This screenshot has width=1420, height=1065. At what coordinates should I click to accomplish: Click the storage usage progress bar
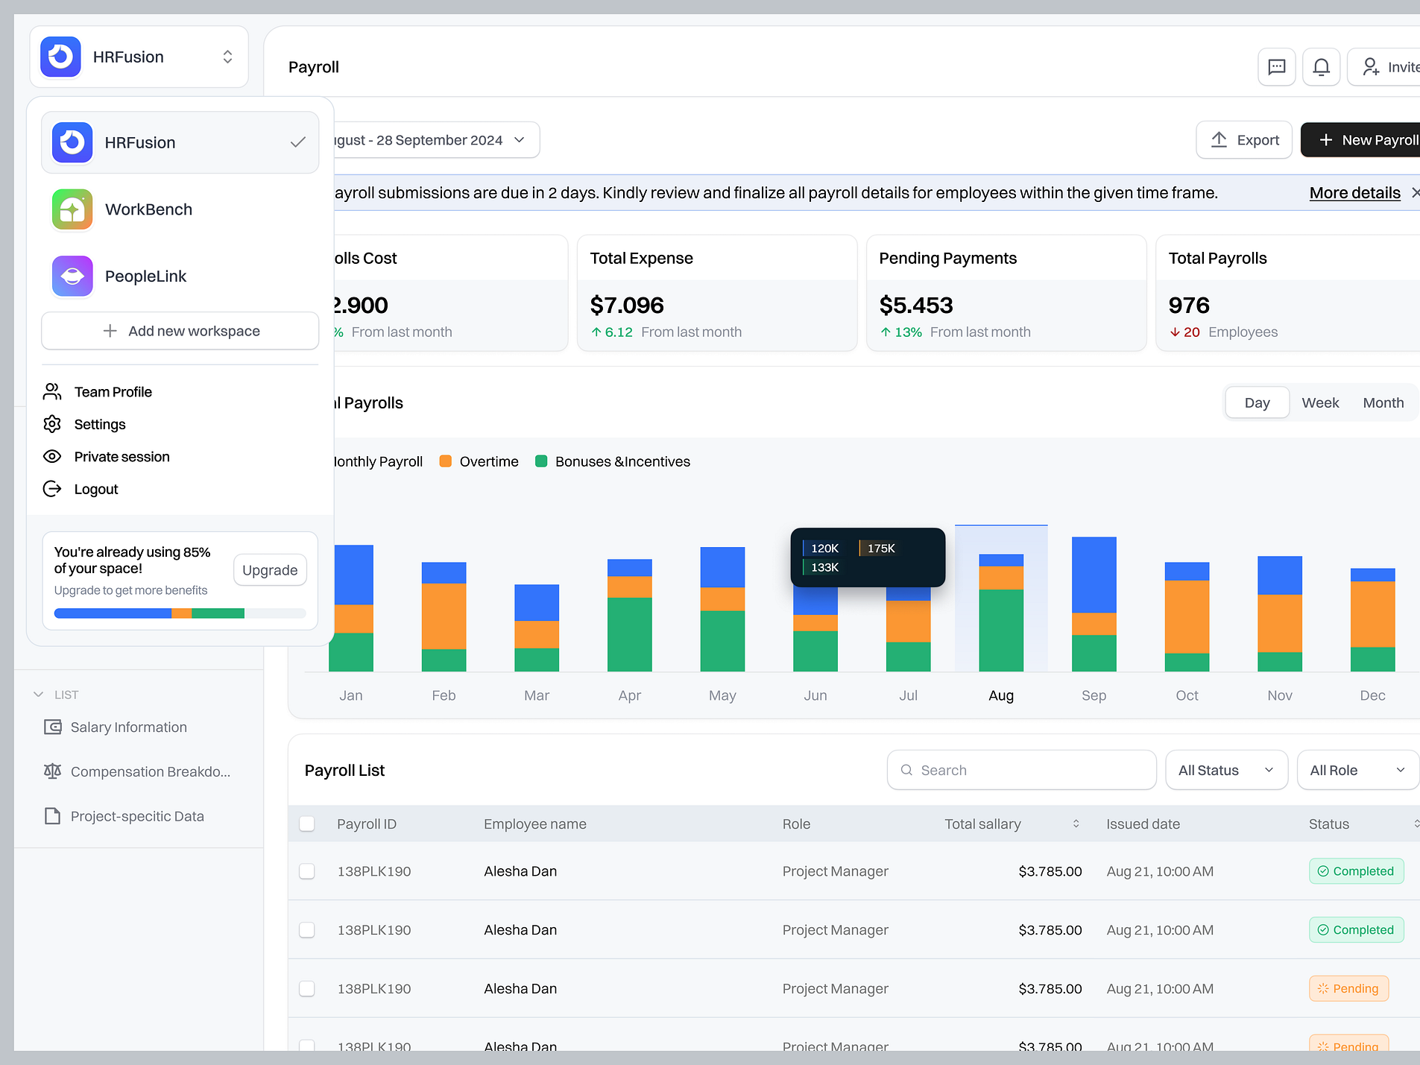(179, 613)
